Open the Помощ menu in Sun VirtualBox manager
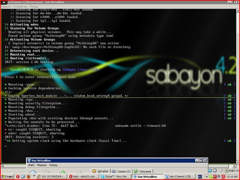 click(x=53, y=165)
